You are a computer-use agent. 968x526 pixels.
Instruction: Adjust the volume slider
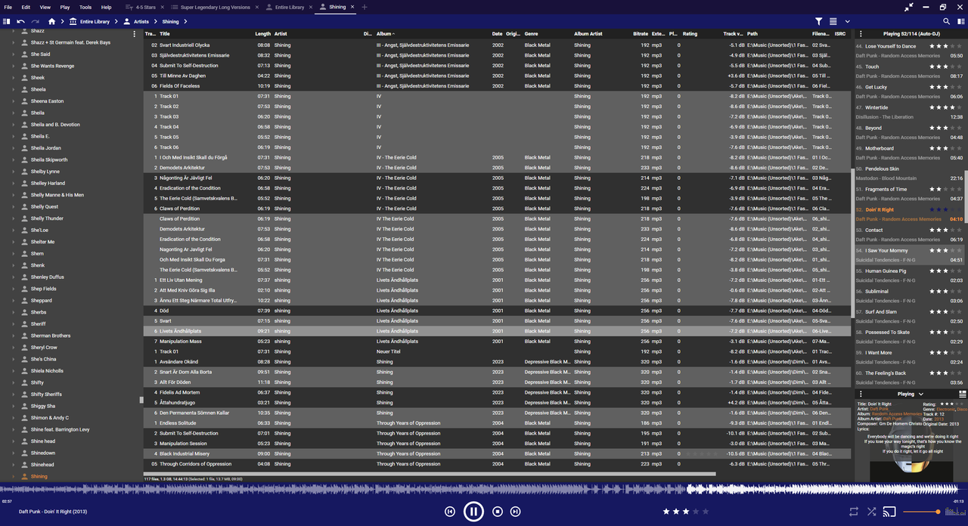921,512
